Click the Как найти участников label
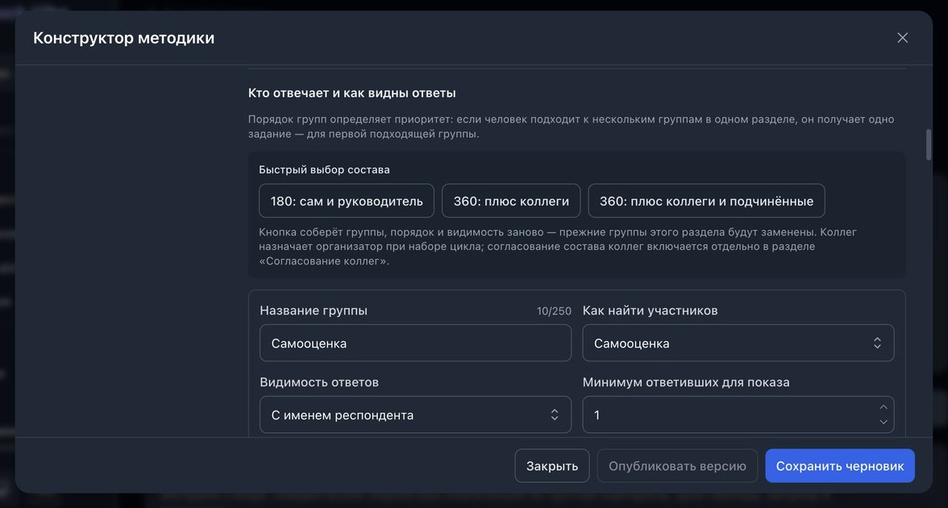The image size is (948, 508). pos(650,310)
